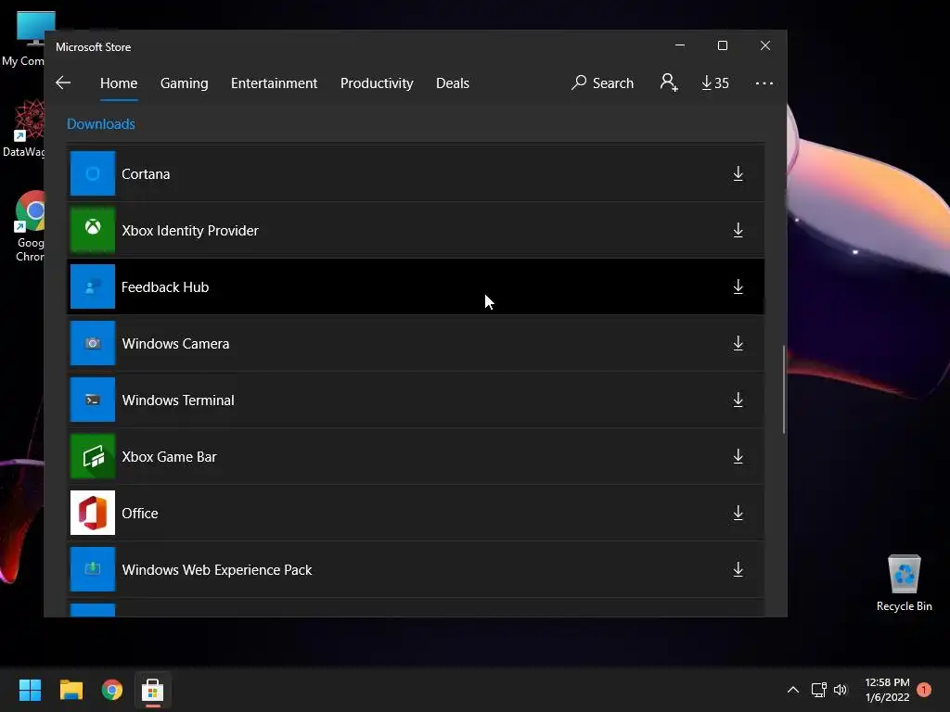Switch to the Gaming tab
This screenshot has width=950, height=712.
pyautogui.click(x=185, y=83)
